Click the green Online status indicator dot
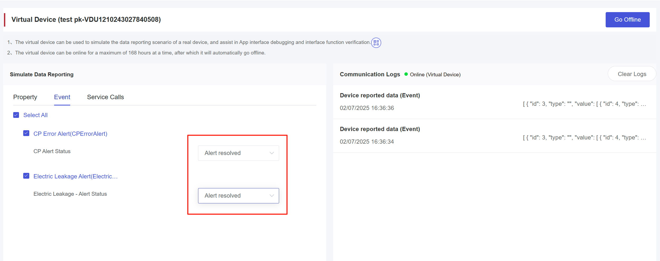 [406, 74]
